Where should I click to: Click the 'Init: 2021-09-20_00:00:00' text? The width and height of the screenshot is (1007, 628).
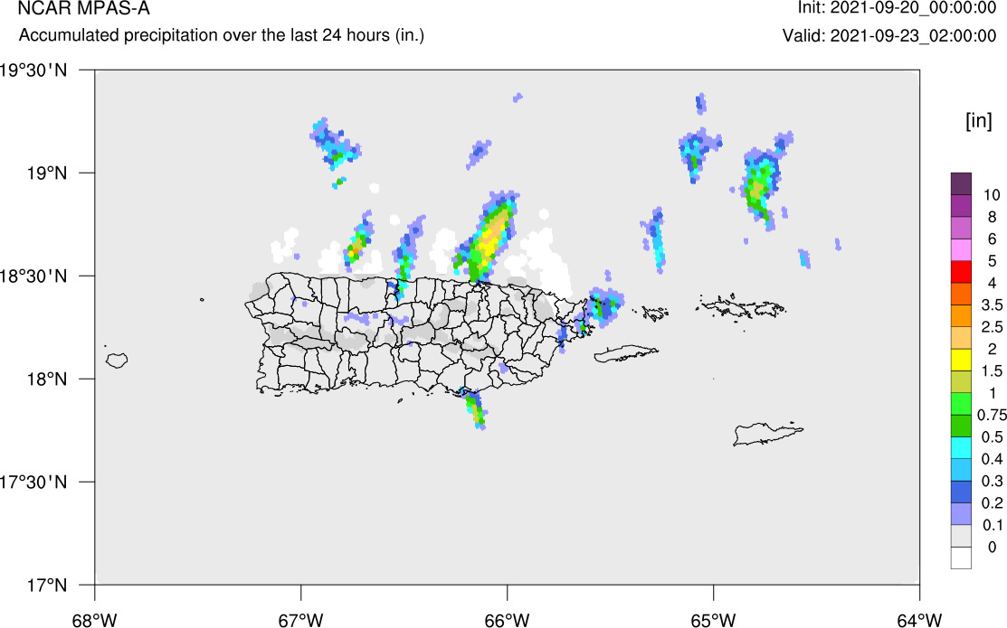click(897, 8)
